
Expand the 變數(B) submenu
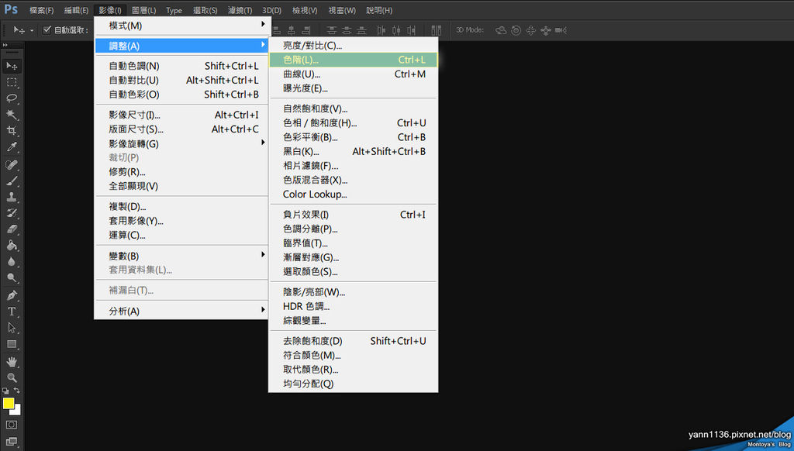181,256
